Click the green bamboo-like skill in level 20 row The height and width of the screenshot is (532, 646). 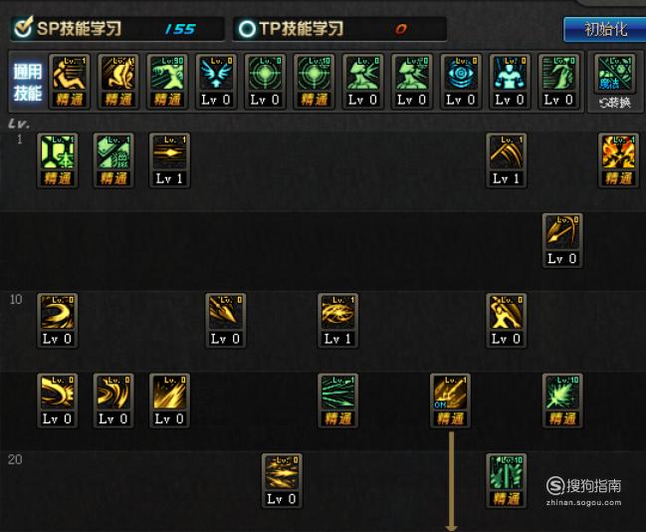[x=506, y=480]
